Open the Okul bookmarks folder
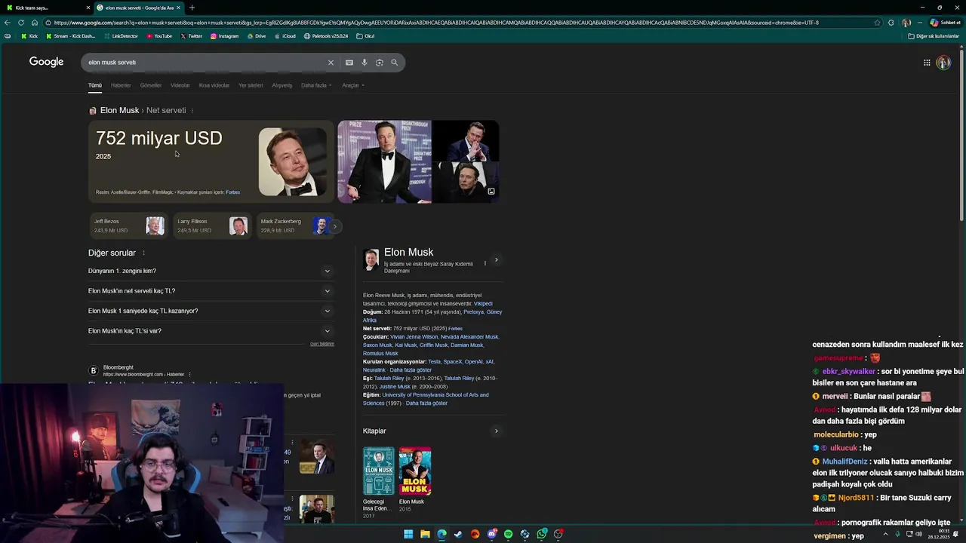The image size is (966, 543). (x=365, y=36)
